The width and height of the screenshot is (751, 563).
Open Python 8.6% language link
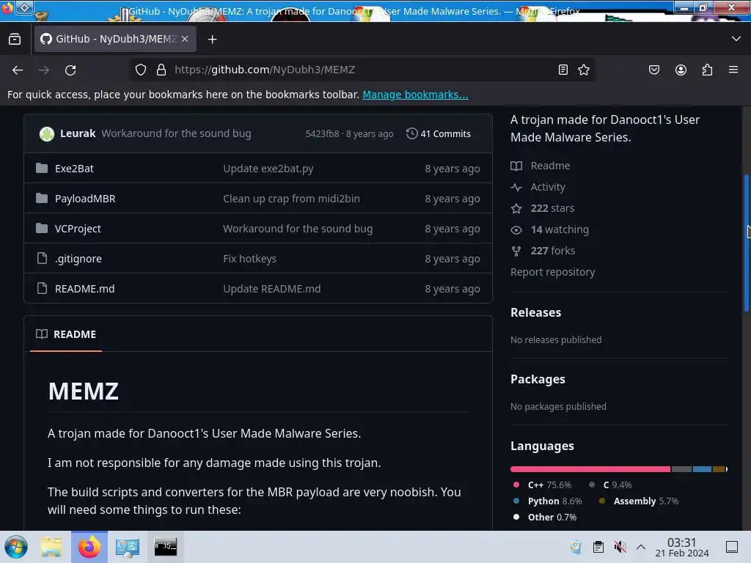(548, 501)
